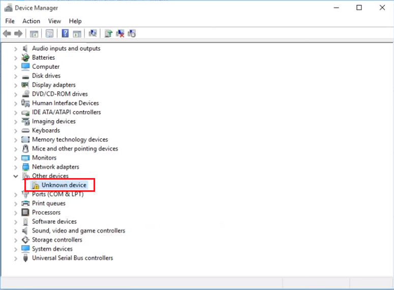Click the Update driver software icon
394x290 pixels.
coord(109,33)
